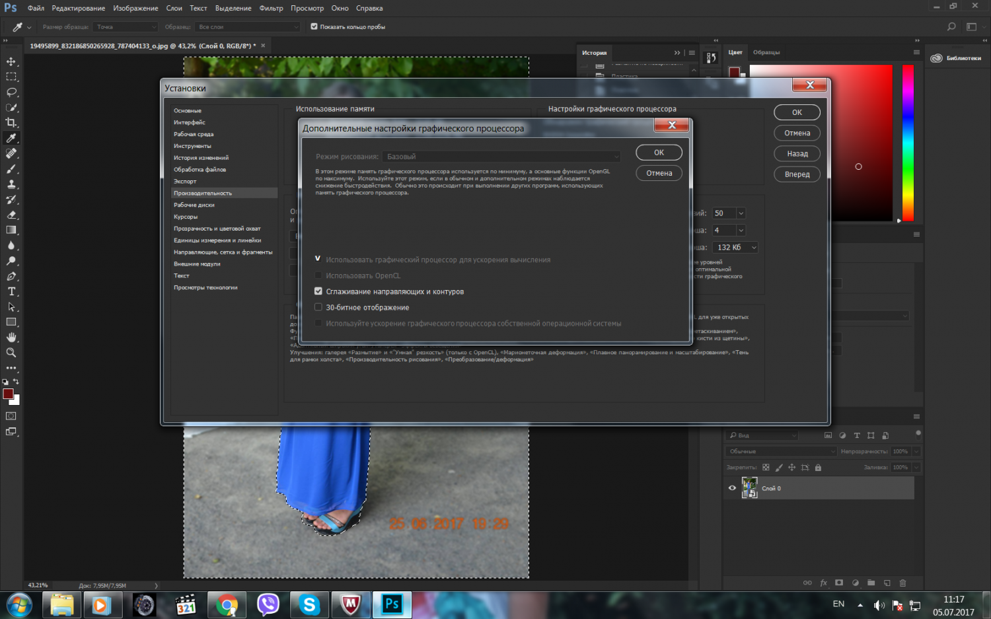Click Отмена in Установки preferences window

(x=797, y=133)
